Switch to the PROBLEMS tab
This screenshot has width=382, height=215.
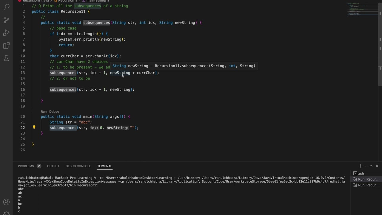(x=26, y=166)
